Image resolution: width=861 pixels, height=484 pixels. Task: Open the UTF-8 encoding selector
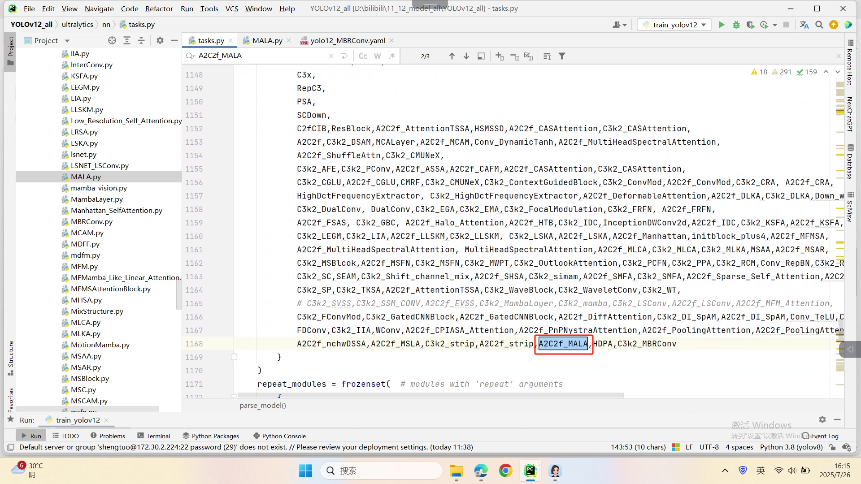(x=709, y=447)
